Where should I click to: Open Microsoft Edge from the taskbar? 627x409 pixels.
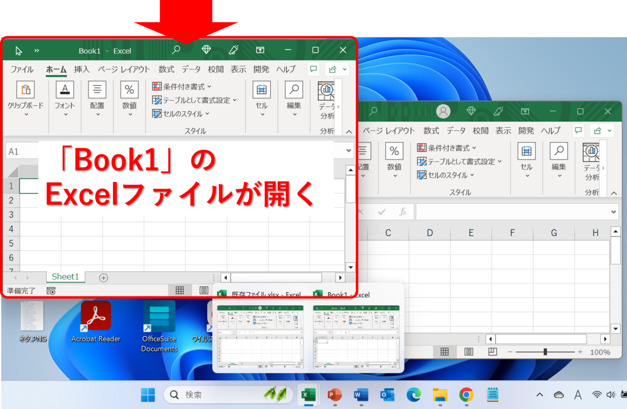(414, 395)
